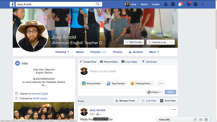Open chat settings gear icon
This screenshot has width=217, height=122.
point(206,120)
